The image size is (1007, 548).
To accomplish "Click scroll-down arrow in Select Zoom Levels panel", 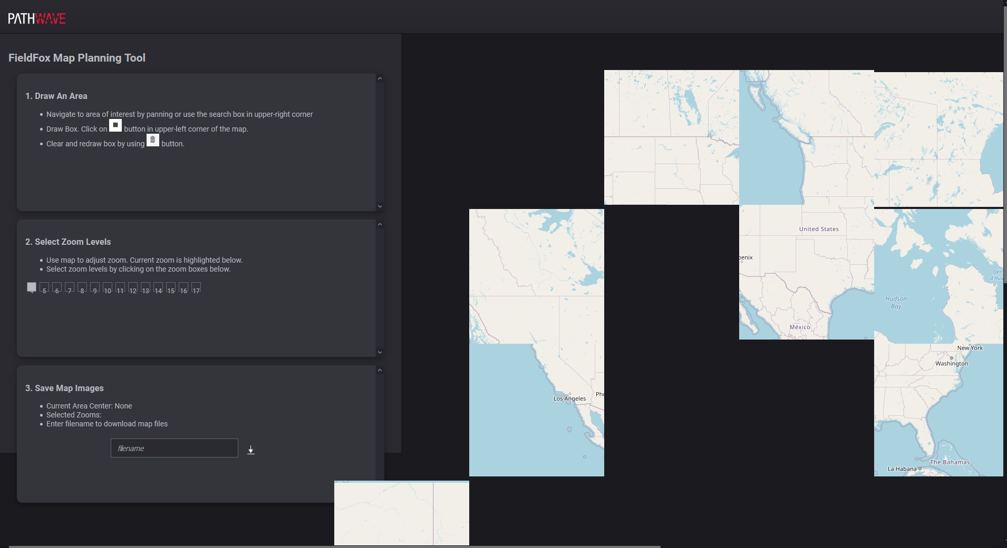I will click(380, 352).
